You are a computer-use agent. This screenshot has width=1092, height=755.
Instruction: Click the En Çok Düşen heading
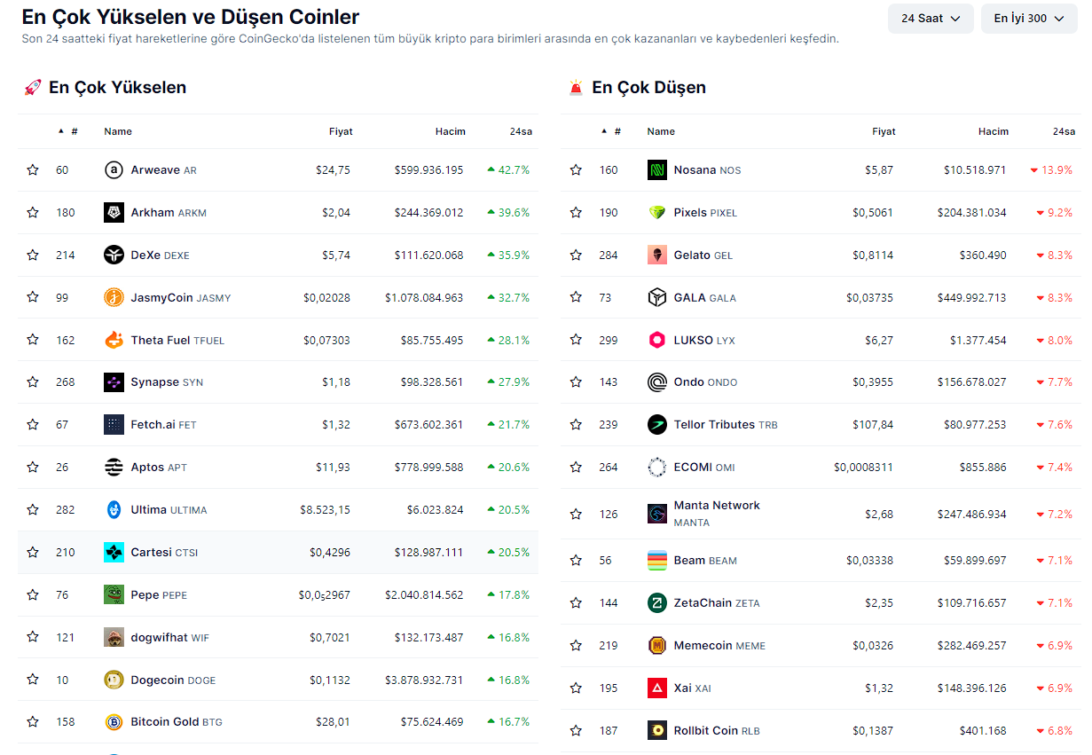tap(649, 87)
